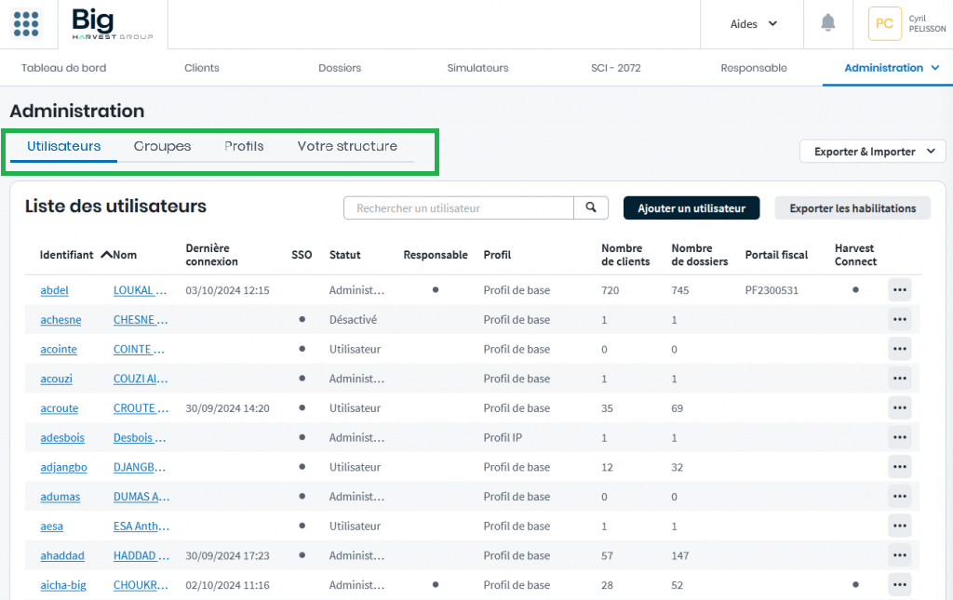Expand the Aides dropdown
The height and width of the screenshot is (600, 953).
754,24
